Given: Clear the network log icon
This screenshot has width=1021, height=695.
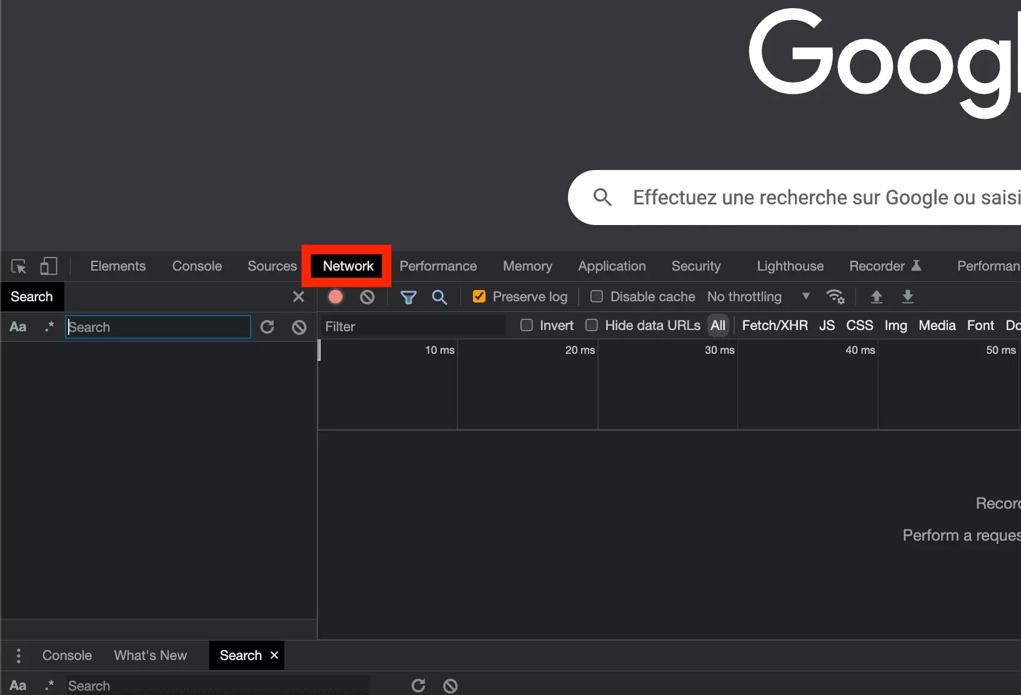Looking at the screenshot, I should pyautogui.click(x=367, y=297).
